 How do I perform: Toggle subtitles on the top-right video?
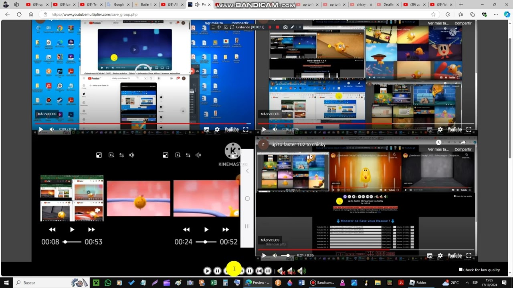tap(430, 130)
